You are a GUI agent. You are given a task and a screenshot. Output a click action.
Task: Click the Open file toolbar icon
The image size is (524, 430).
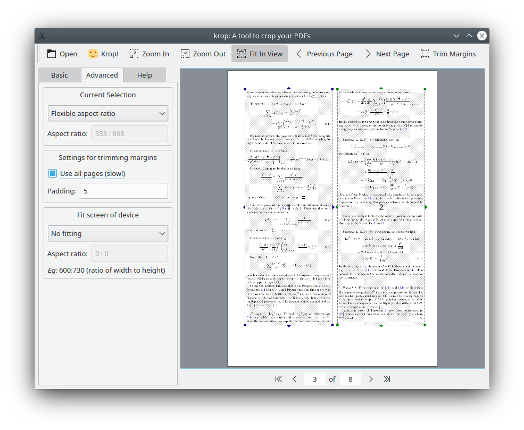pos(62,54)
